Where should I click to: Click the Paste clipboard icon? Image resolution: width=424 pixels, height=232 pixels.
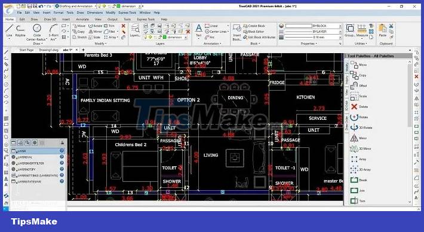click(x=383, y=30)
